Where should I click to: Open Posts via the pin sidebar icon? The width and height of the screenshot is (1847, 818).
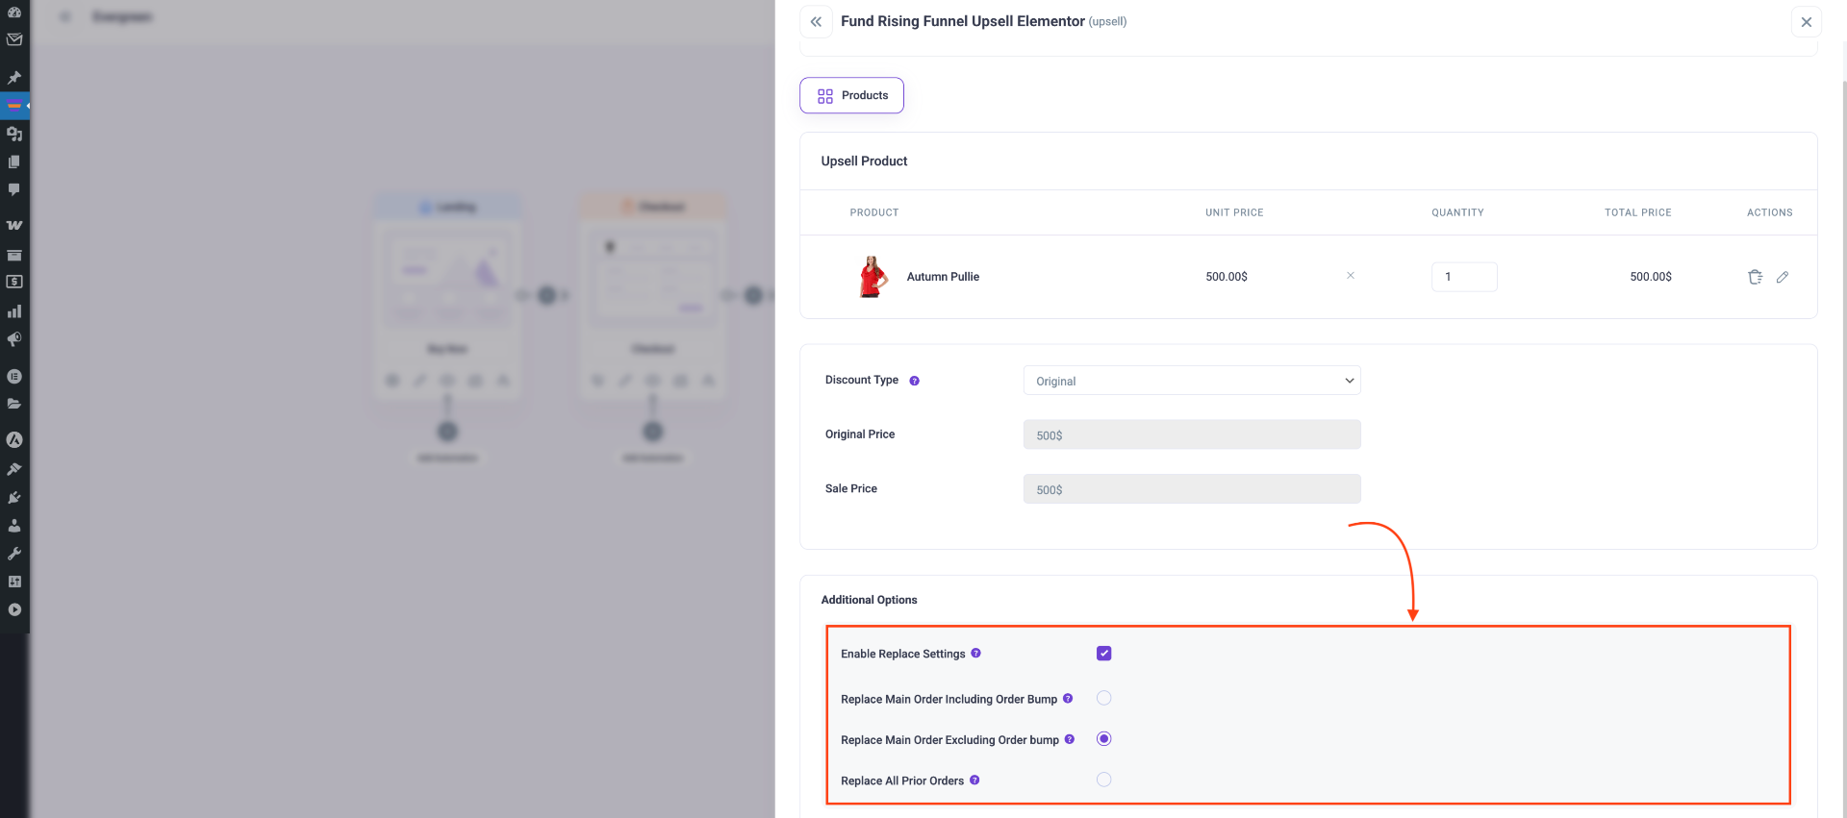(14, 77)
